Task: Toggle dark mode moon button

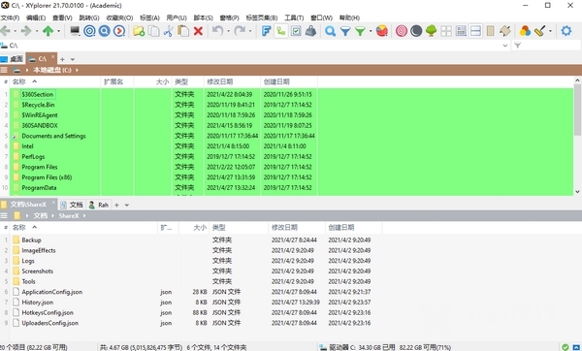Action: (x=416, y=31)
